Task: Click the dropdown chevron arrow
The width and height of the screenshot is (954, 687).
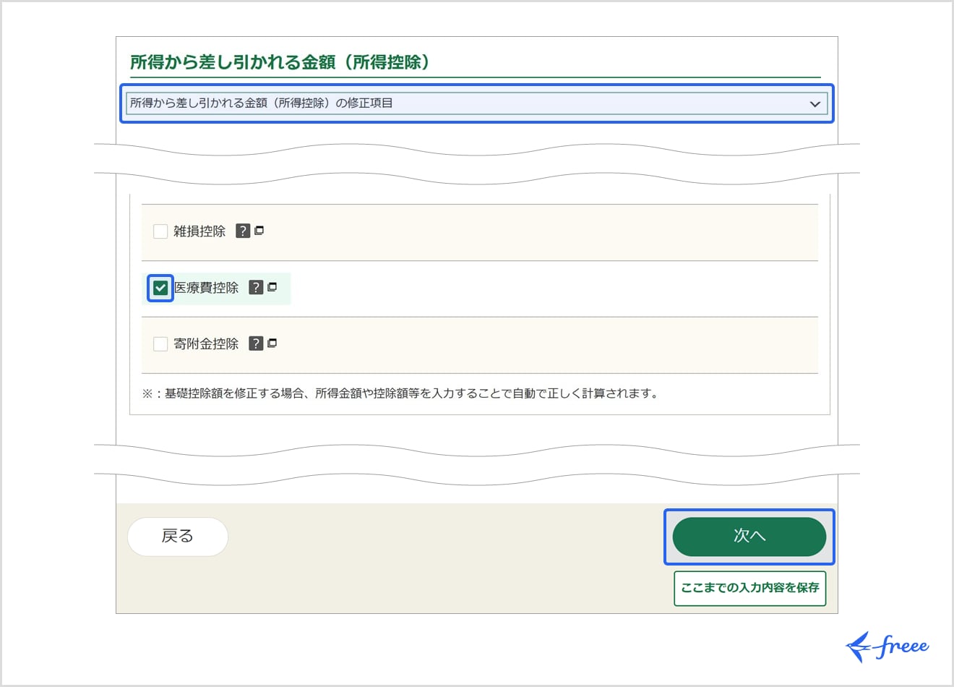Action: click(815, 103)
